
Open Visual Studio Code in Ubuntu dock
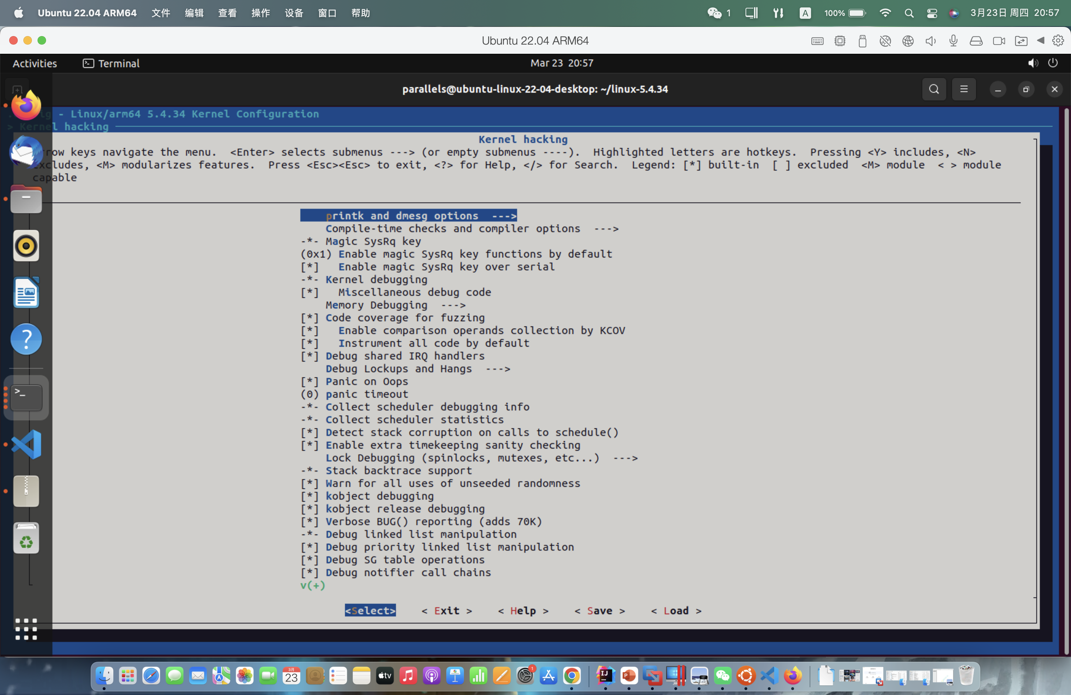26,444
